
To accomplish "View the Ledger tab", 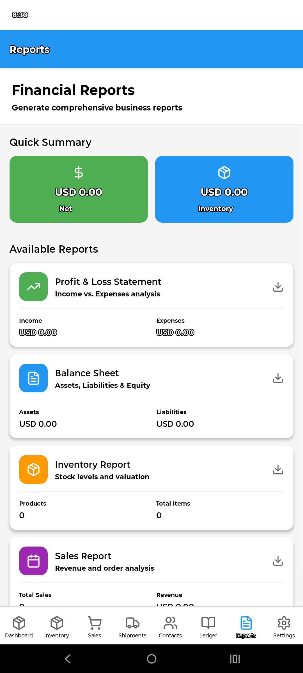I will [208, 627].
